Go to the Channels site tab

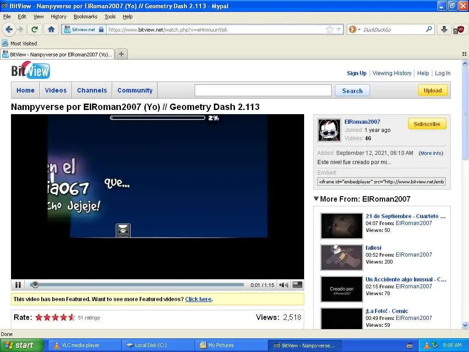coord(92,90)
